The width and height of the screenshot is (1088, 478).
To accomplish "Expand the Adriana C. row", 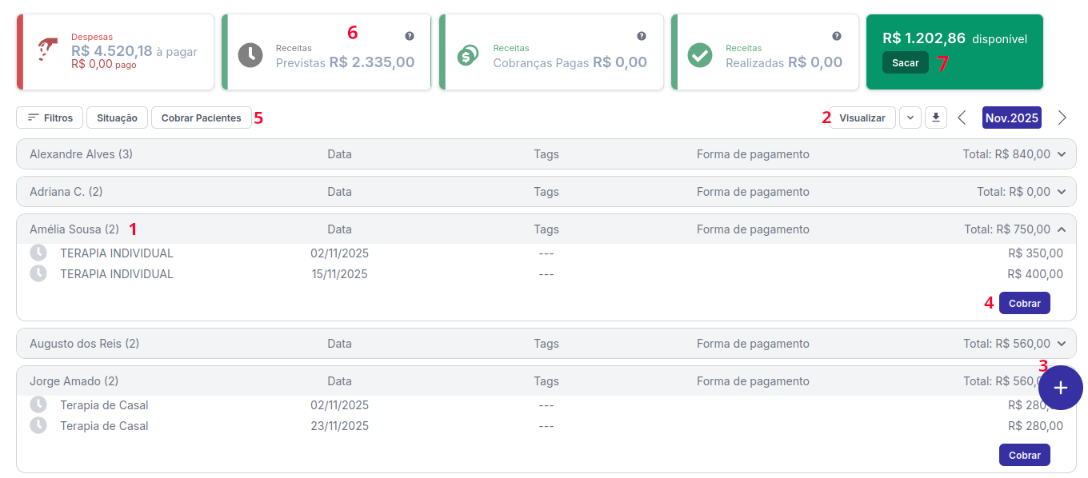I will (1062, 192).
